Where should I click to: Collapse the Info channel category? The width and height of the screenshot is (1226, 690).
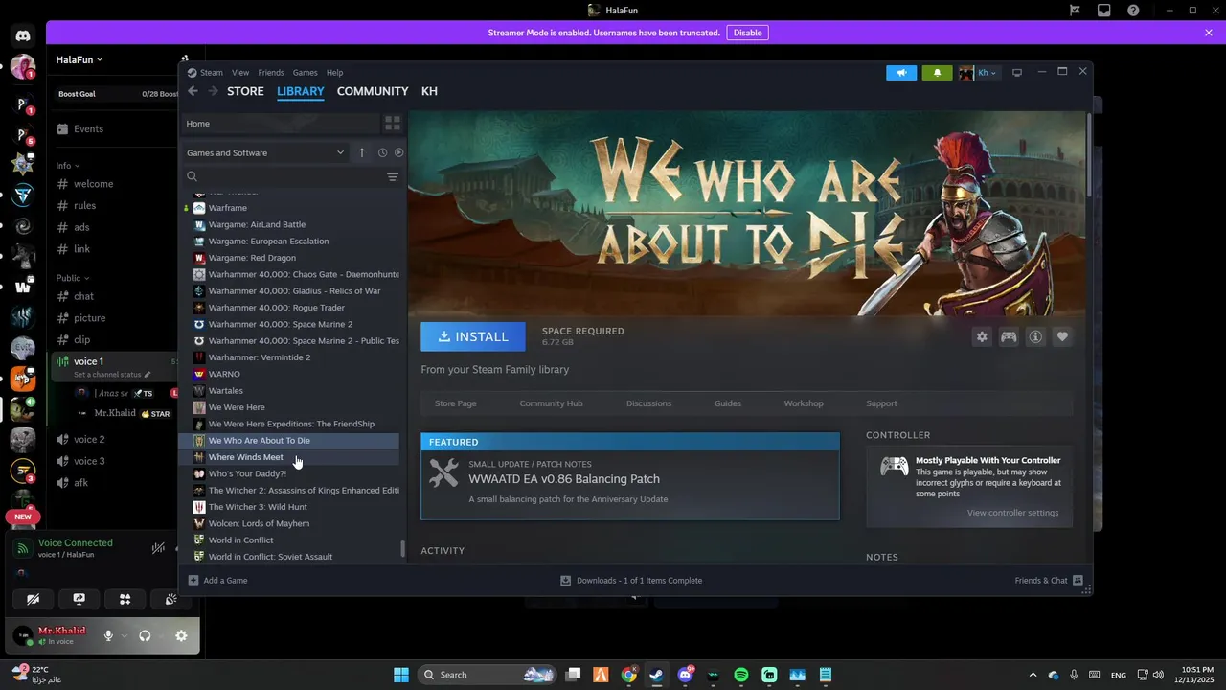point(67,166)
